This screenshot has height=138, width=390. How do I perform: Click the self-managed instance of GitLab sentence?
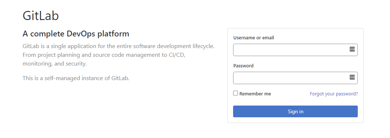[76, 78]
